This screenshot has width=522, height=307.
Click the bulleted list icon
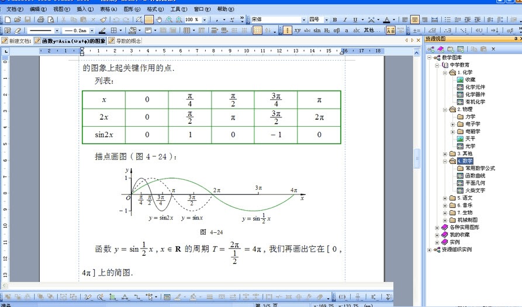[448, 20]
